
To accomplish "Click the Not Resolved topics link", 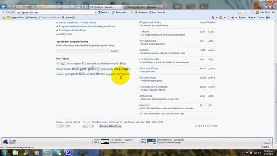I will point(168,114).
